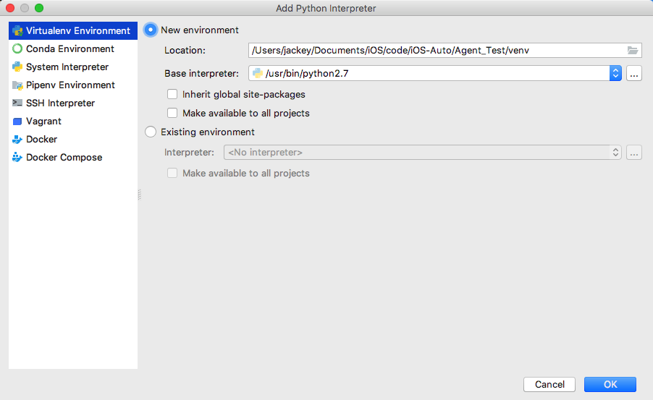Check Make available to all projects under New environment
The image size is (653, 400).
[x=172, y=114]
